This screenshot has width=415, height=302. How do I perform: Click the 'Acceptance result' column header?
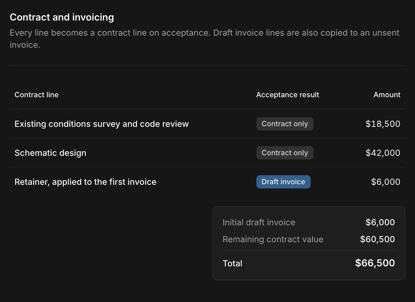click(x=287, y=95)
